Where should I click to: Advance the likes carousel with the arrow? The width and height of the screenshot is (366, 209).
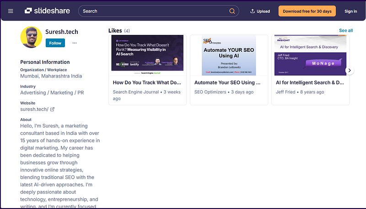pyautogui.click(x=350, y=71)
